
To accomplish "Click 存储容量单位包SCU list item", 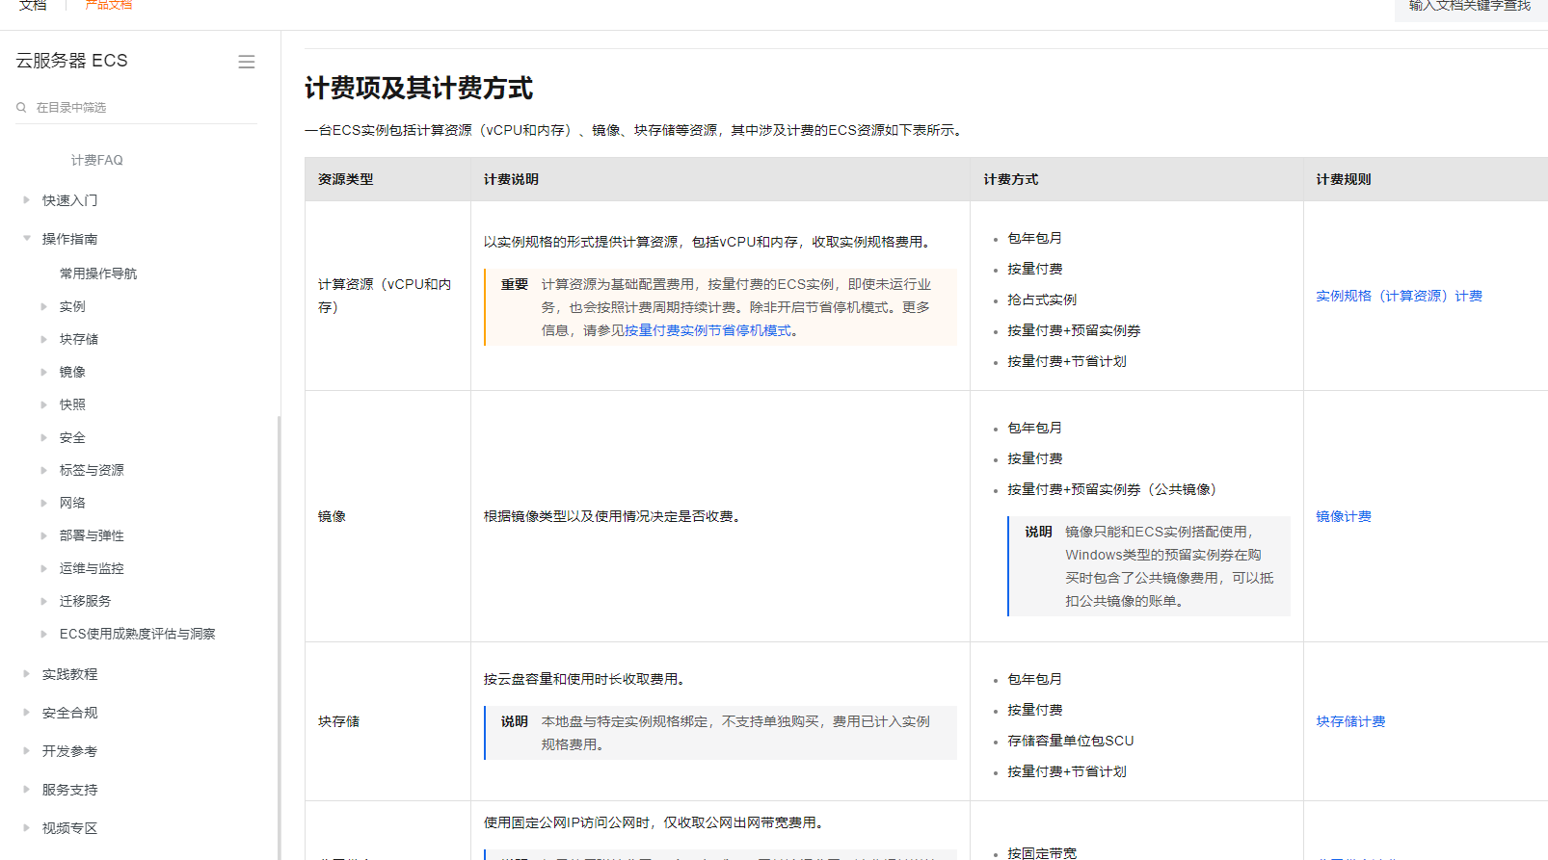I will click(1071, 741).
